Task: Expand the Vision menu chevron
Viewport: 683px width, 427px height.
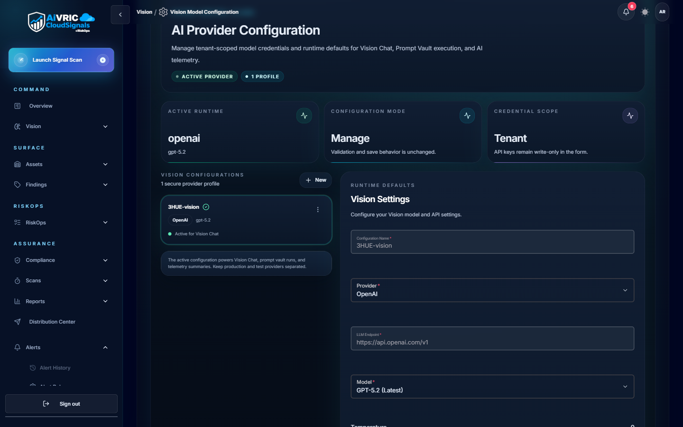Action: (105, 126)
